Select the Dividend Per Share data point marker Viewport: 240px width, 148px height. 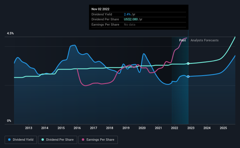[188, 64]
